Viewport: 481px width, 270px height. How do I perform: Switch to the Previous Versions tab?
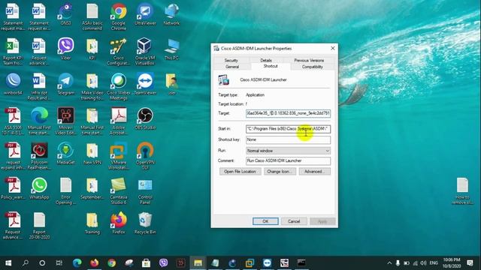309,60
